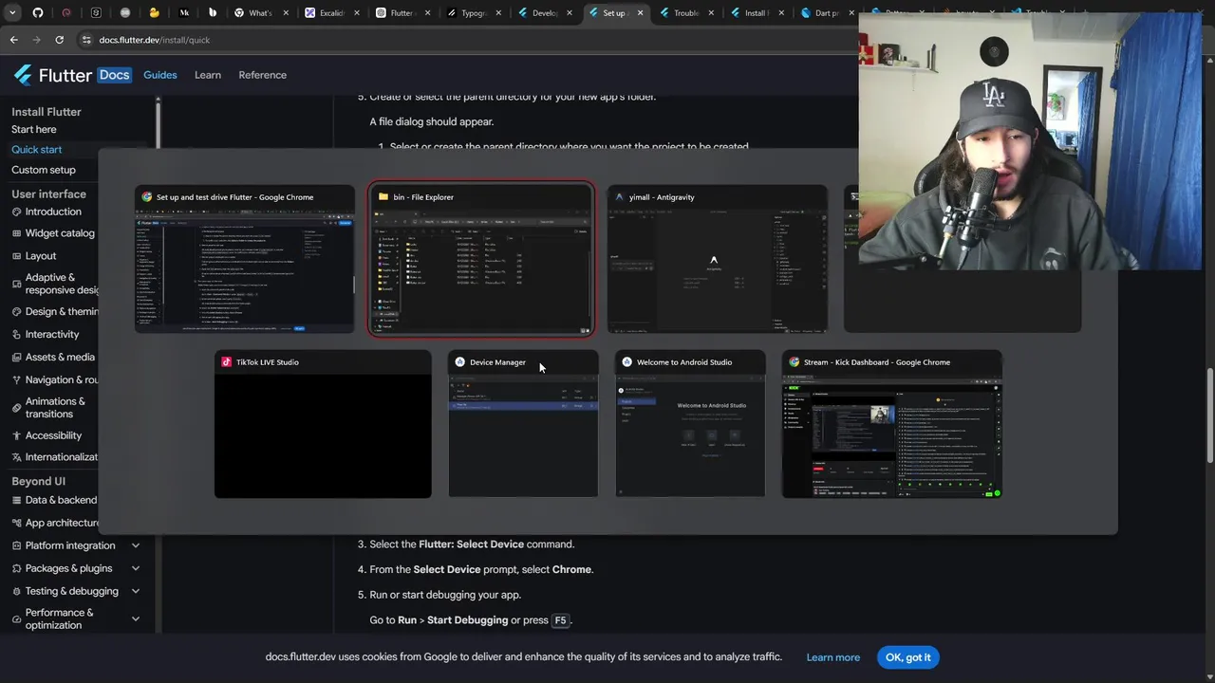Open Quick start in sidebar

pyautogui.click(x=36, y=149)
